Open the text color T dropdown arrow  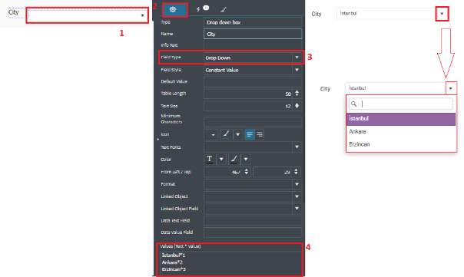221,159
